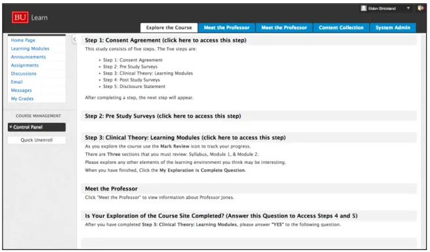Screen dimensions: 430x252
Task: Click the COURSE MANAGEMENT label
Action: point(39,116)
